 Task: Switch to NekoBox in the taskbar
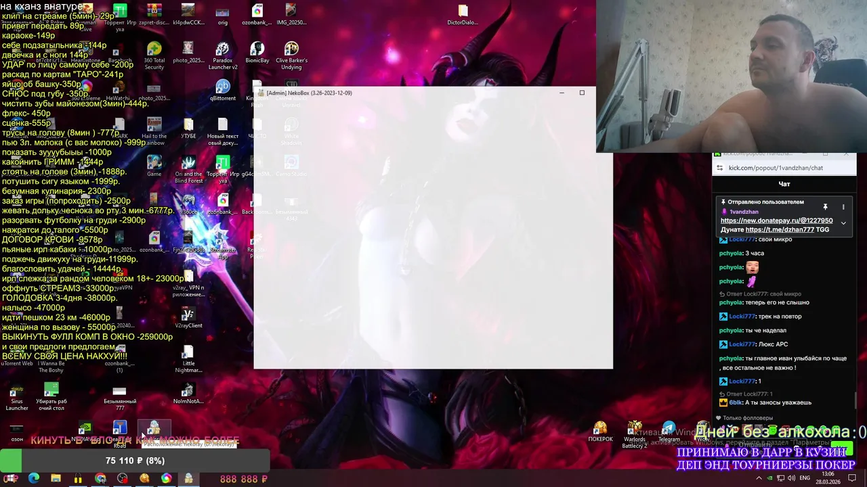coord(188,478)
